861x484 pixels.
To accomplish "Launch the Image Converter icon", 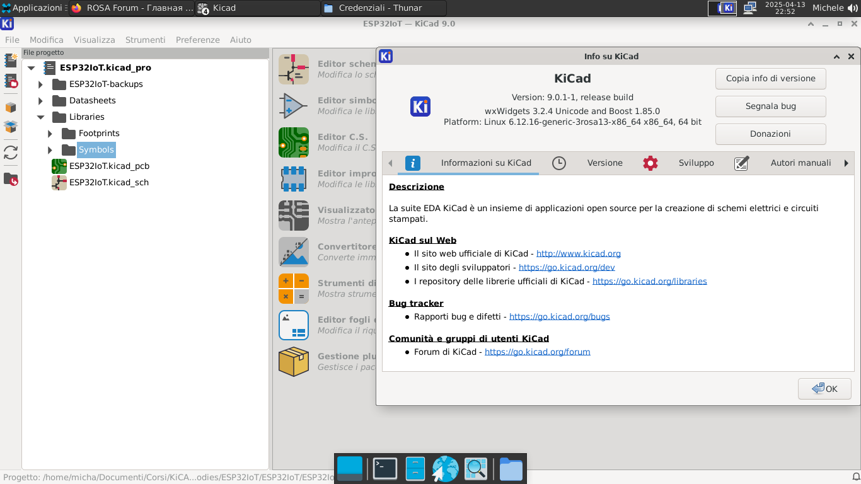I will (x=294, y=252).
